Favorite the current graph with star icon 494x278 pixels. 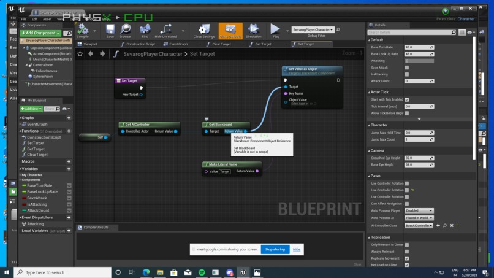click(80, 54)
